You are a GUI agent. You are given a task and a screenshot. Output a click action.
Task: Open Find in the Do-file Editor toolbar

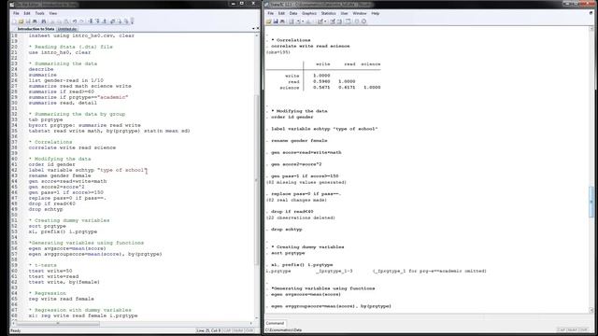tap(44, 21)
